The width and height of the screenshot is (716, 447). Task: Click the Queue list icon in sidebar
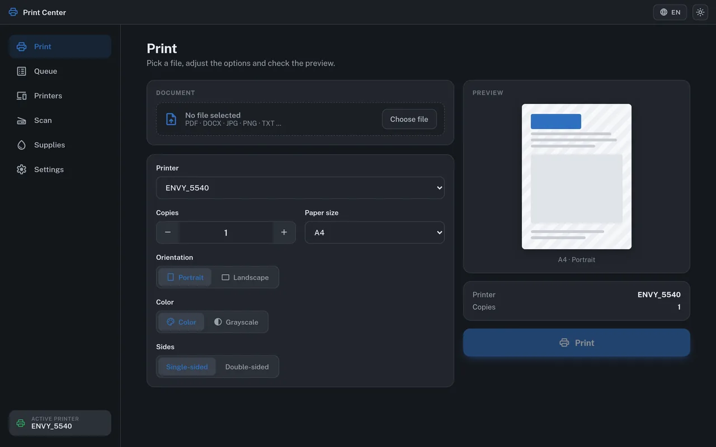tap(21, 72)
